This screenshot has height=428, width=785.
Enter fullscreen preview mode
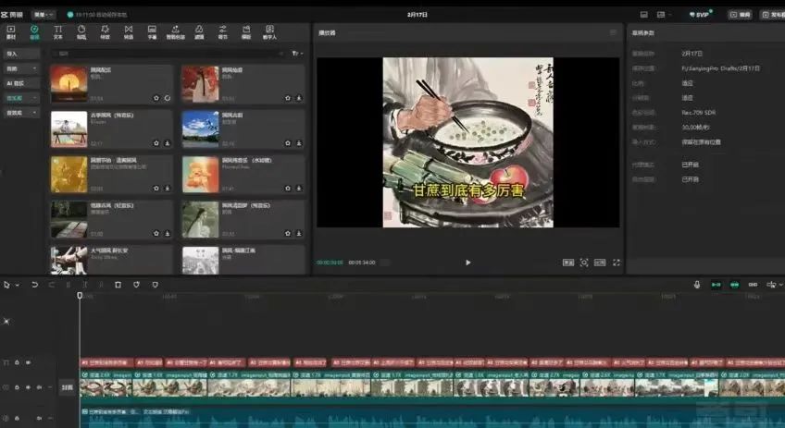(x=617, y=263)
